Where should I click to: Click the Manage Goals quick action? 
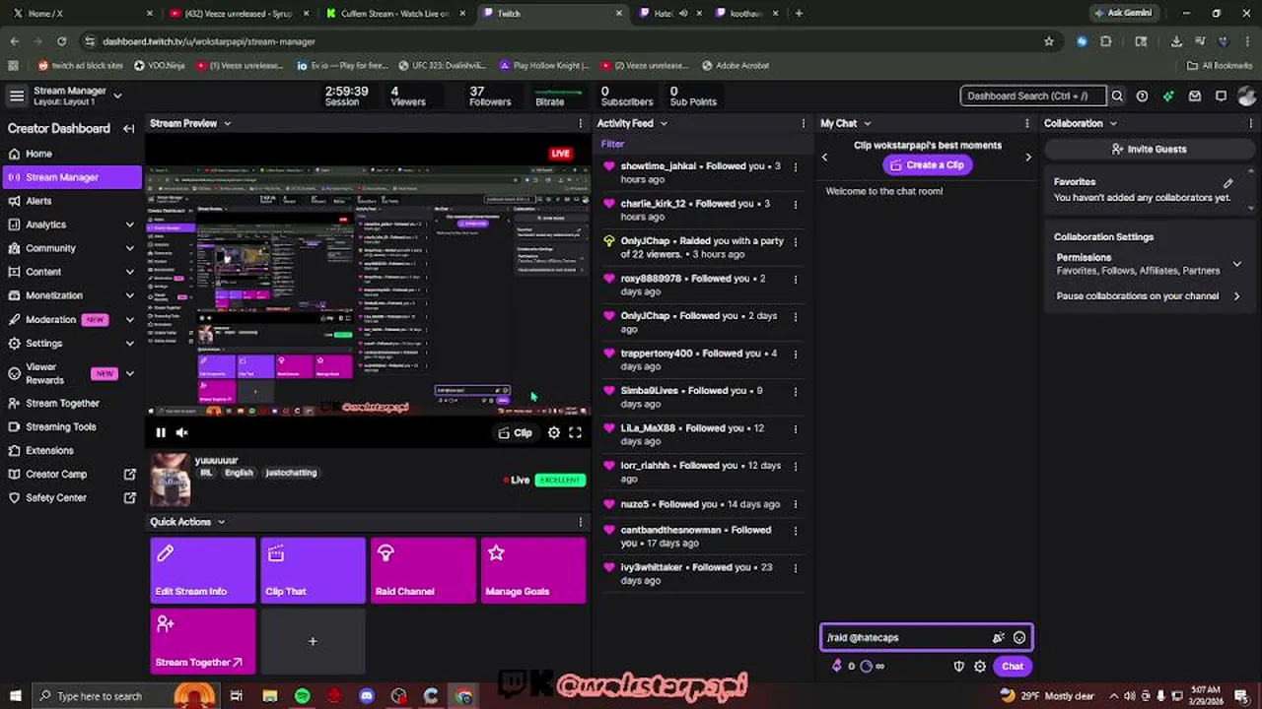tap(533, 570)
